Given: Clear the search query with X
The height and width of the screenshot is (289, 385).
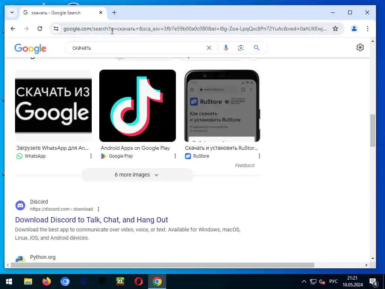Looking at the screenshot, I should [x=209, y=48].
